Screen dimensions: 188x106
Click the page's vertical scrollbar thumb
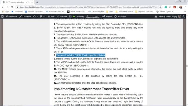click(187, 66)
